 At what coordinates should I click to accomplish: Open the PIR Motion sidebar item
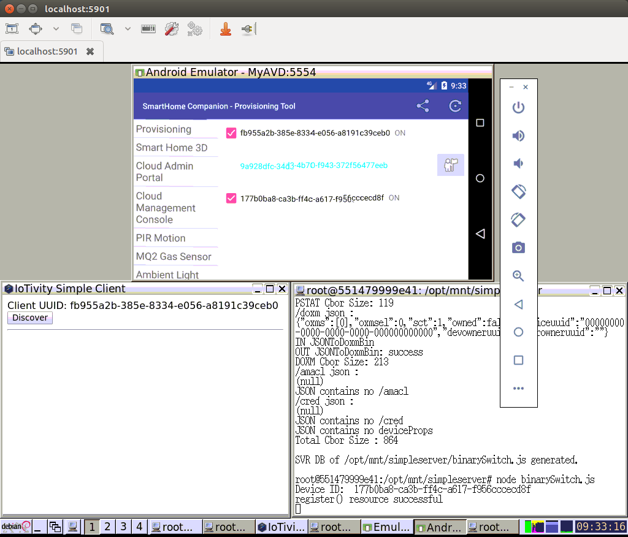(x=161, y=238)
